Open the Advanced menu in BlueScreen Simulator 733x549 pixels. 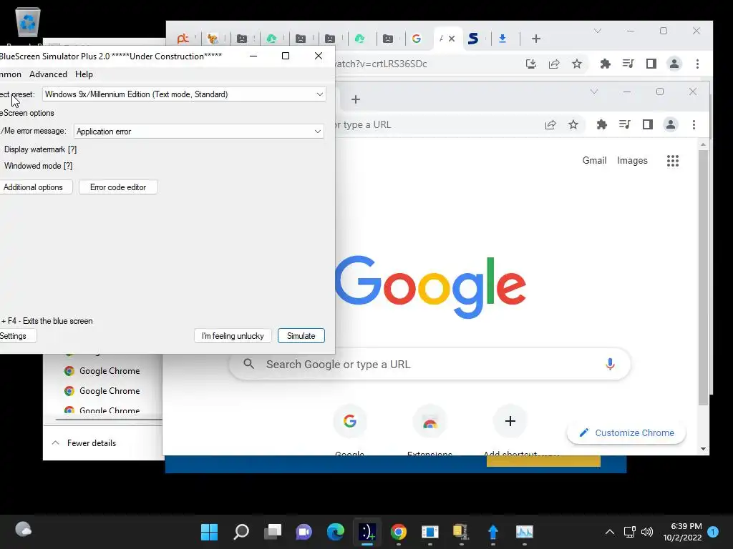point(48,74)
